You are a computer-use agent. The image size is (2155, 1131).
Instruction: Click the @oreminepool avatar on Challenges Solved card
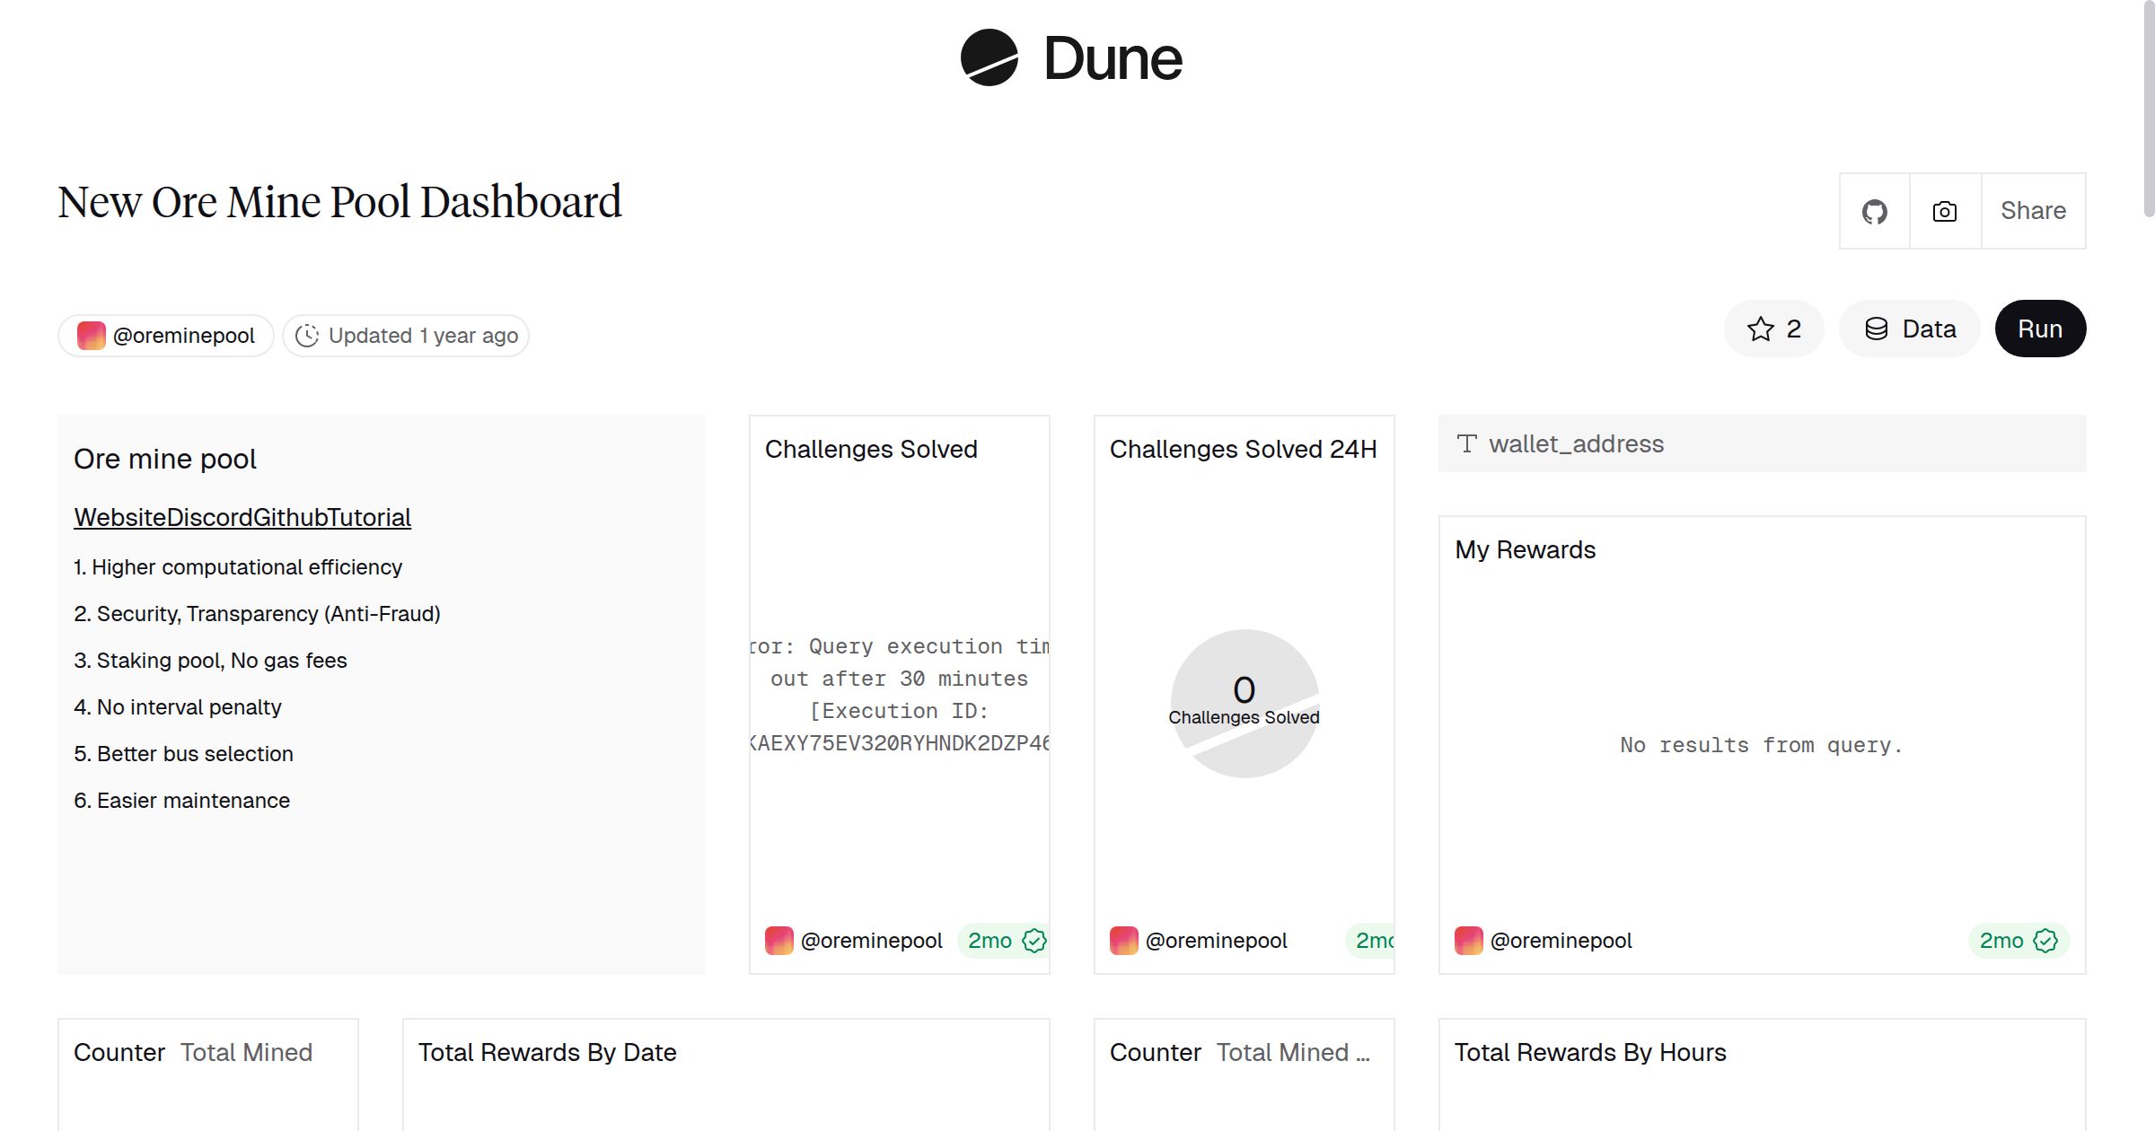778,941
